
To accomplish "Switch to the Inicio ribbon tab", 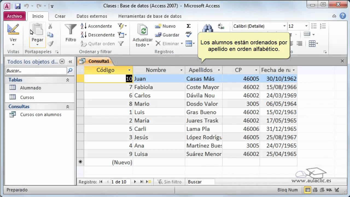I will 38,16.
